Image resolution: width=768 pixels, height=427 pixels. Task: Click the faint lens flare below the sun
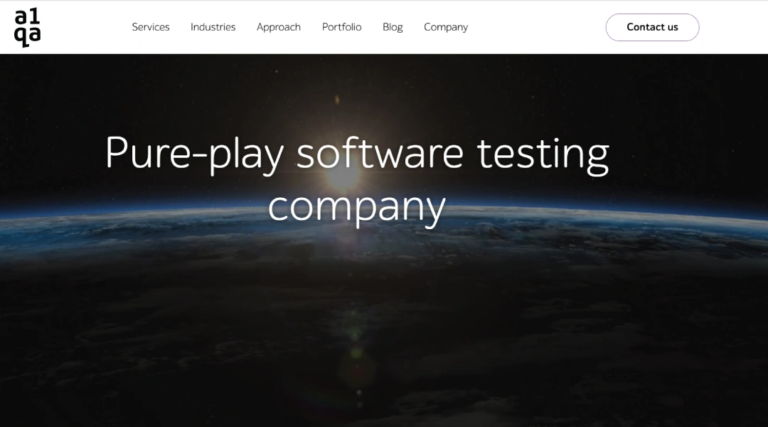[358, 367]
